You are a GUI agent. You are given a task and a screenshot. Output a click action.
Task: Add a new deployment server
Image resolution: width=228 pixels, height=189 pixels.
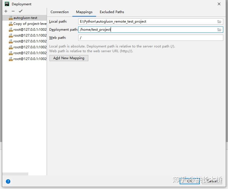point(6,11)
